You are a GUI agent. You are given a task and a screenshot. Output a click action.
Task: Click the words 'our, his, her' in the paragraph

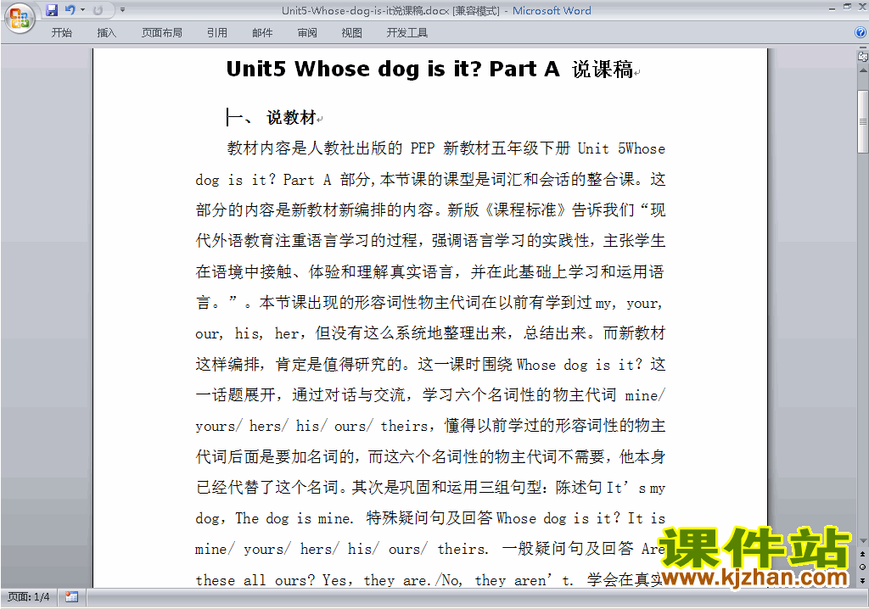pyautogui.click(x=249, y=333)
